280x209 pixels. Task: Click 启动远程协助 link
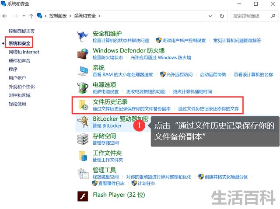pyautogui.click(x=213, y=75)
